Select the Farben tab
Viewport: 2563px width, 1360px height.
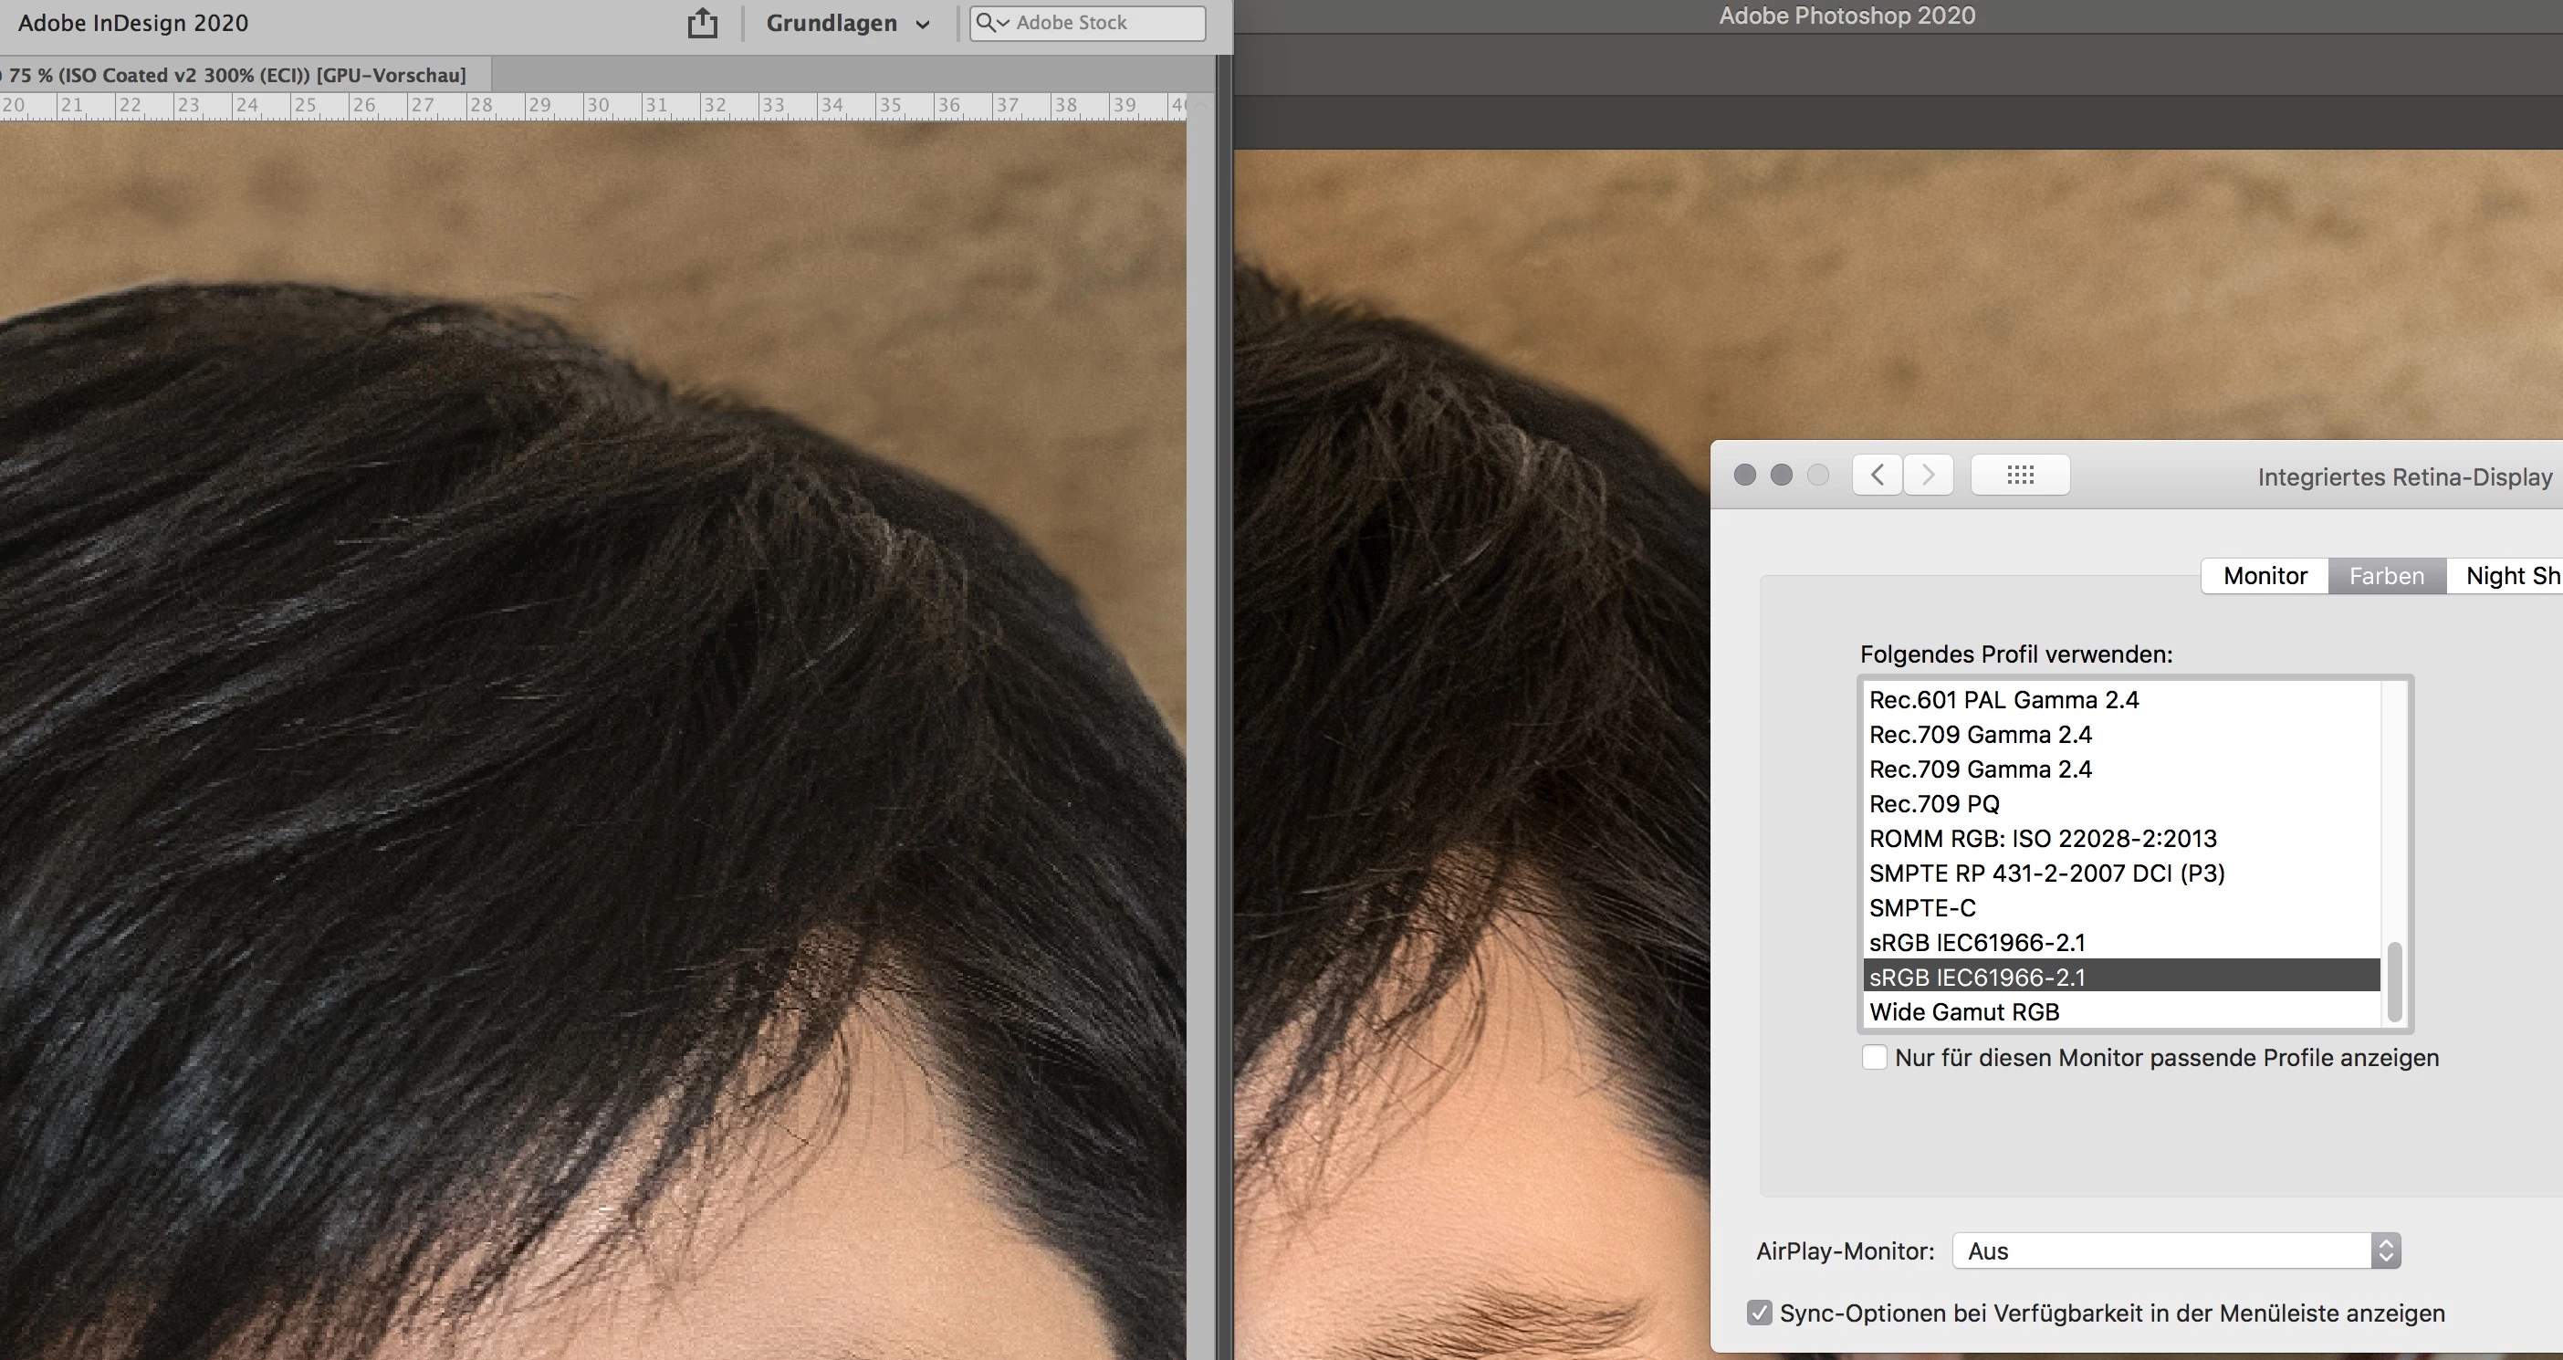pyautogui.click(x=2386, y=576)
